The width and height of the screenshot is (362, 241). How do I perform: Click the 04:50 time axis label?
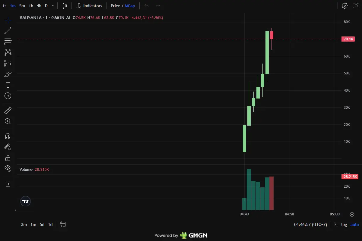coord(289,214)
